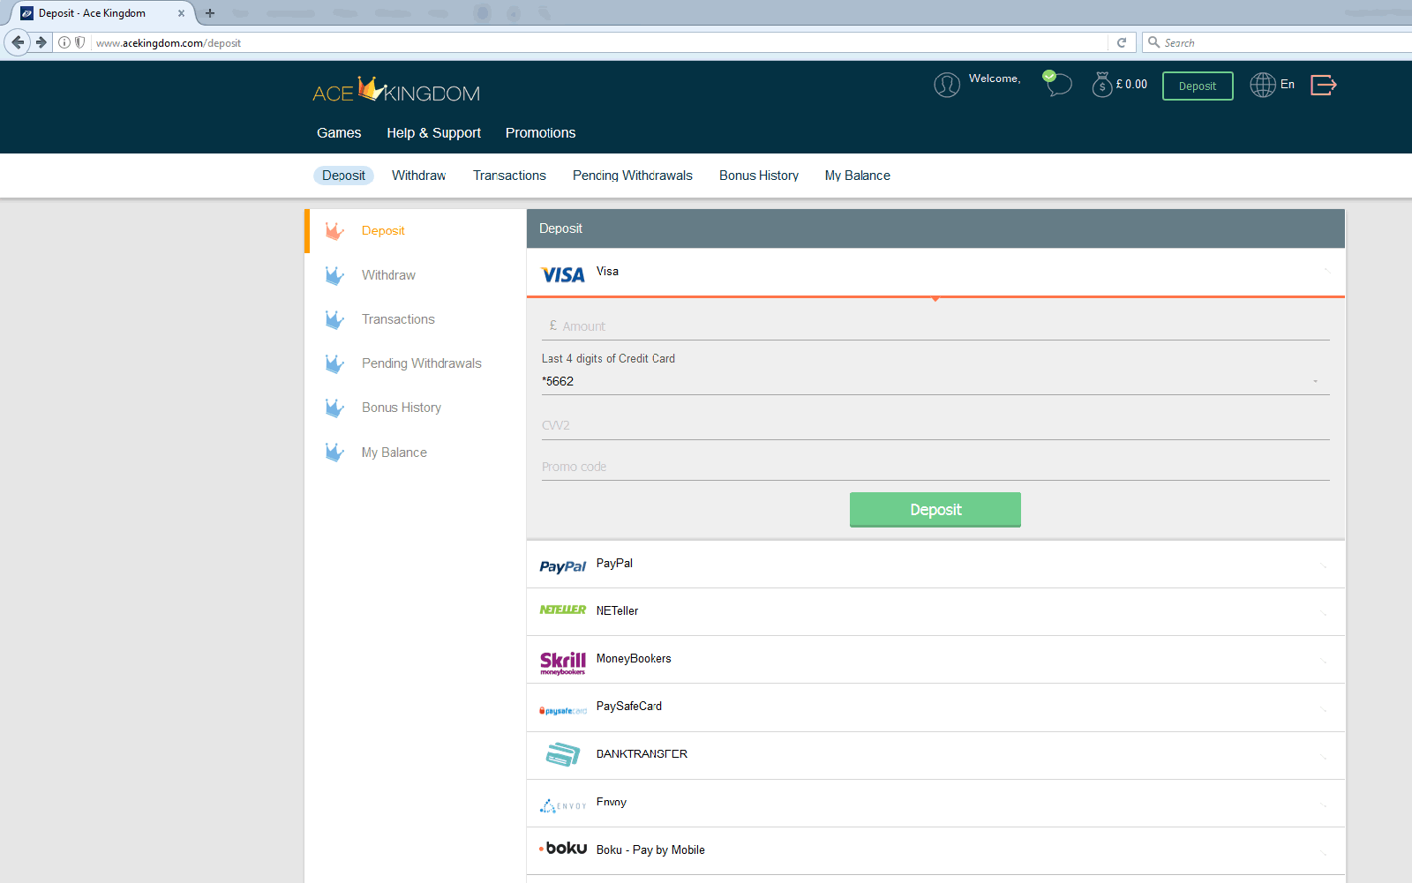The width and height of the screenshot is (1412, 883).
Task: Expand the MoneyBookers payment method row
Action: 935,660
